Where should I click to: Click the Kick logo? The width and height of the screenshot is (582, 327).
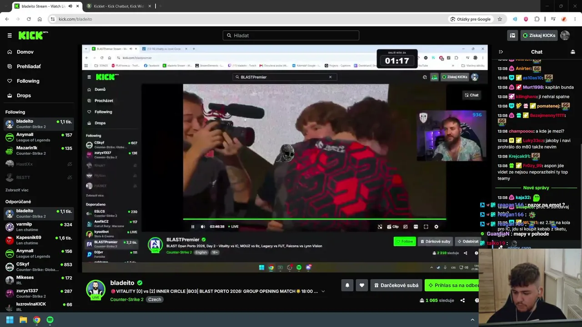tap(33, 35)
